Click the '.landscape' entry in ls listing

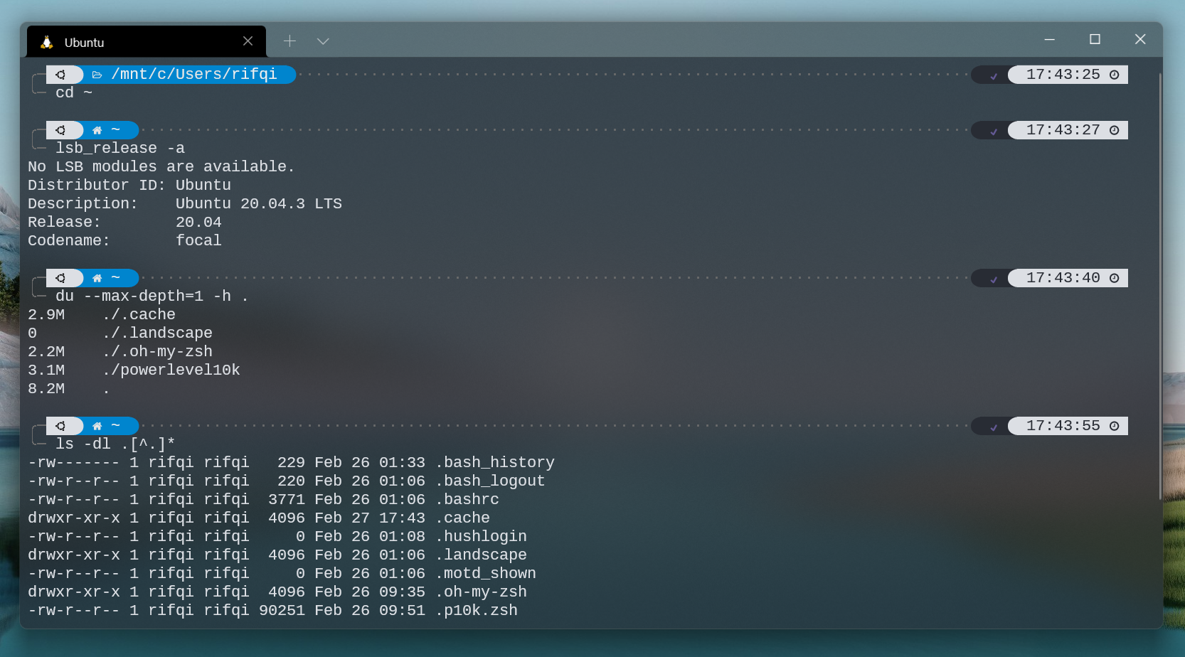click(x=481, y=555)
